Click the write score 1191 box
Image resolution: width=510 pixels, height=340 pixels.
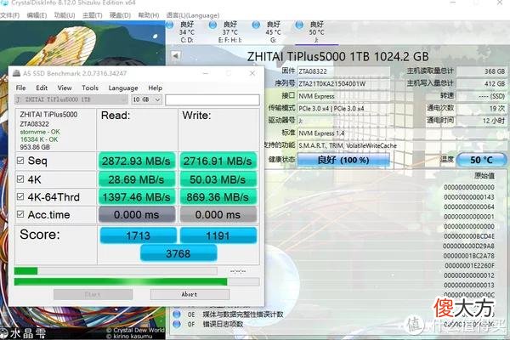pos(218,235)
